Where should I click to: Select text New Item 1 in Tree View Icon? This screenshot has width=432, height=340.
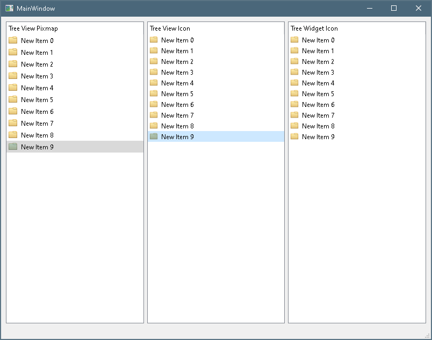(x=177, y=51)
